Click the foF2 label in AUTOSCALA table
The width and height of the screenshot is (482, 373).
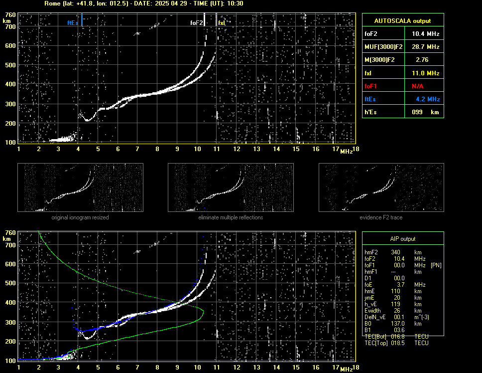(371, 34)
